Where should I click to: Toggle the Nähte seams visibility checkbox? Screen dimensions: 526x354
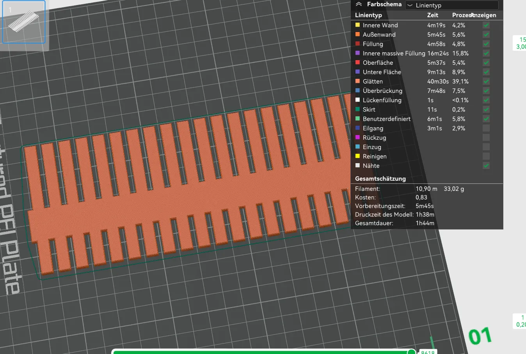(x=486, y=165)
